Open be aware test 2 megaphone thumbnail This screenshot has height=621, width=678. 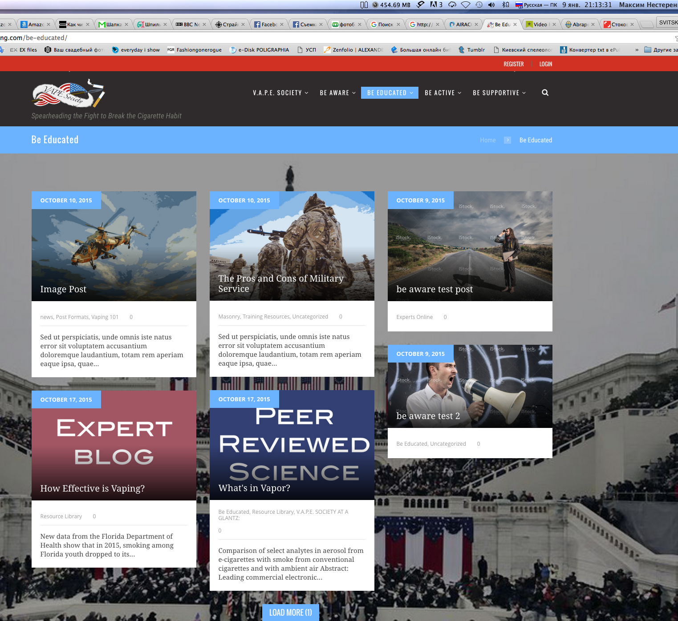point(470,386)
